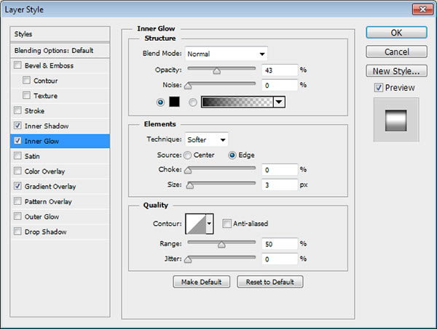Viewport: 437px width, 329px height.
Task: Click the style preview thumbnail
Action: click(396, 120)
